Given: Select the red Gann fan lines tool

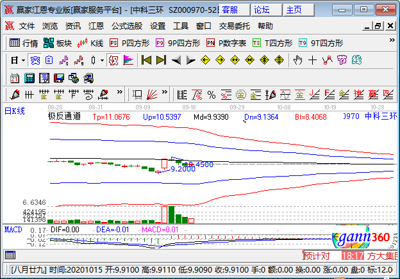Looking at the screenshot, I should [152, 95].
